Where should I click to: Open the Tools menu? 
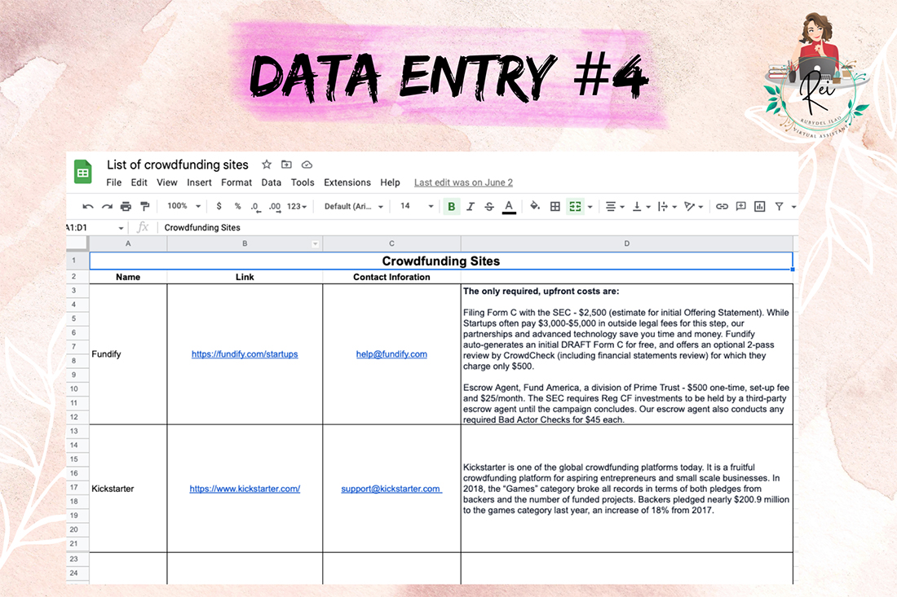pos(303,182)
